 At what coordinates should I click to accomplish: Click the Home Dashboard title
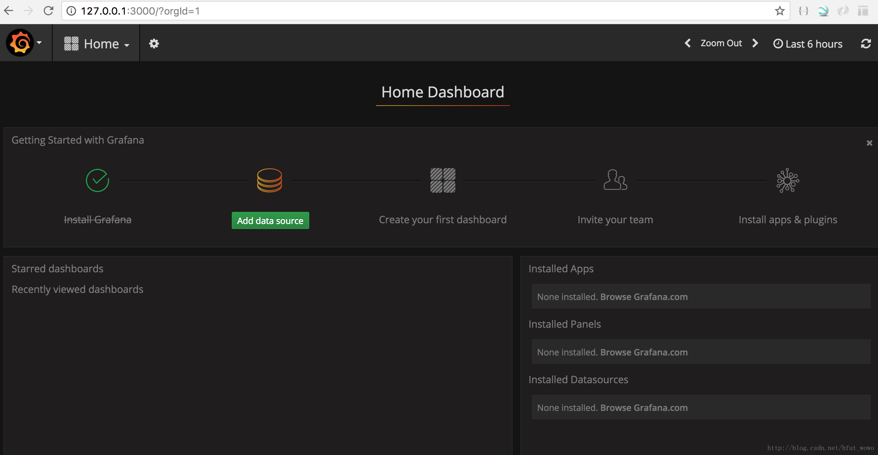(443, 92)
